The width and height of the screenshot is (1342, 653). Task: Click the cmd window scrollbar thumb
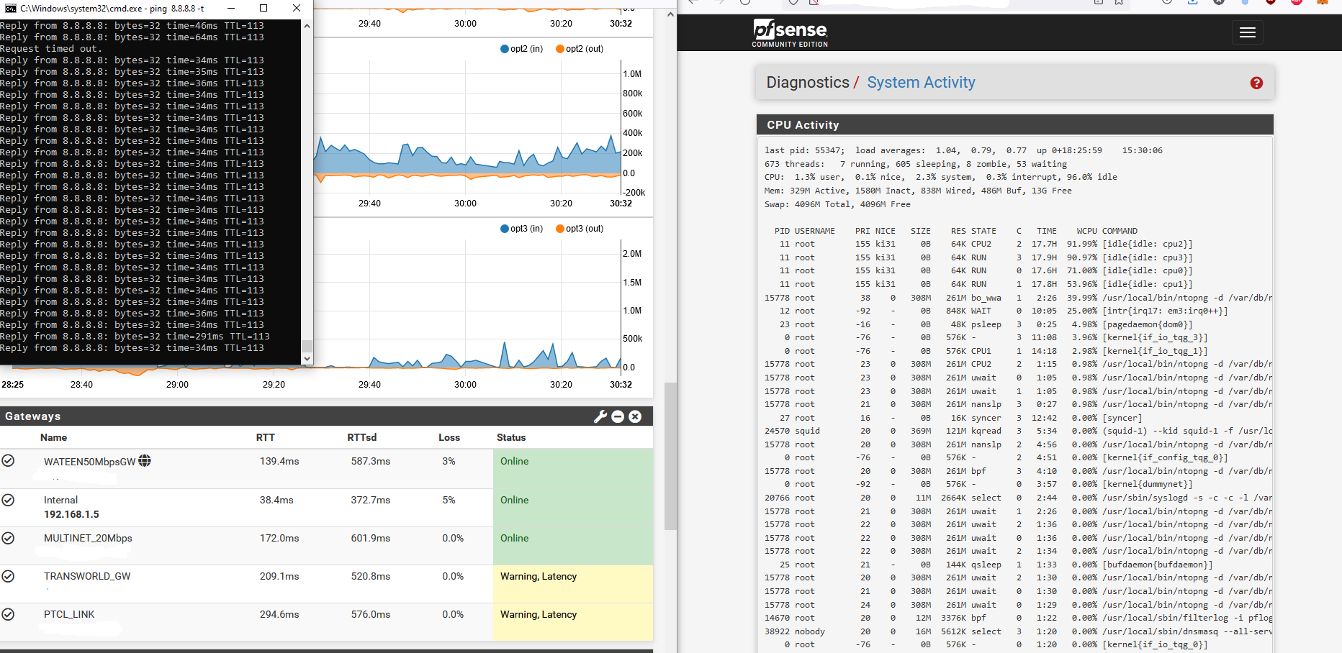[x=307, y=346]
